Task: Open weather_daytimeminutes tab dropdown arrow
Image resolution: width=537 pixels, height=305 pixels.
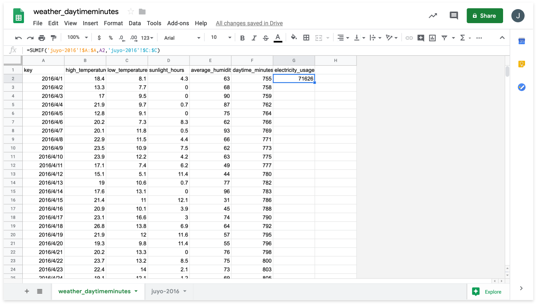Action: click(136, 291)
